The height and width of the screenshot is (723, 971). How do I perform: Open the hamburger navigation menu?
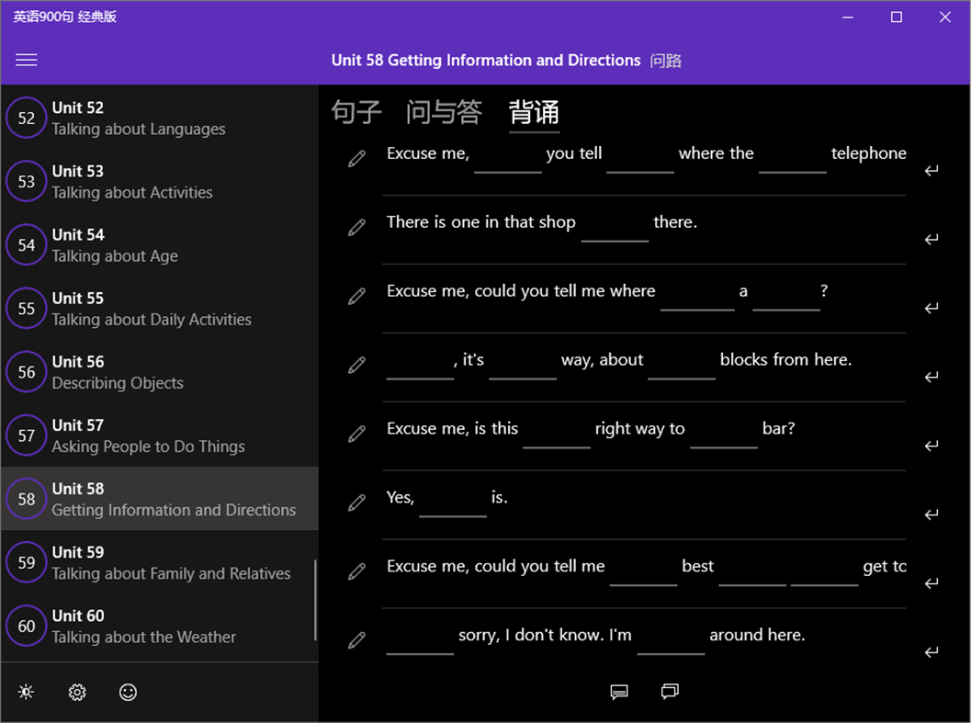(26, 60)
